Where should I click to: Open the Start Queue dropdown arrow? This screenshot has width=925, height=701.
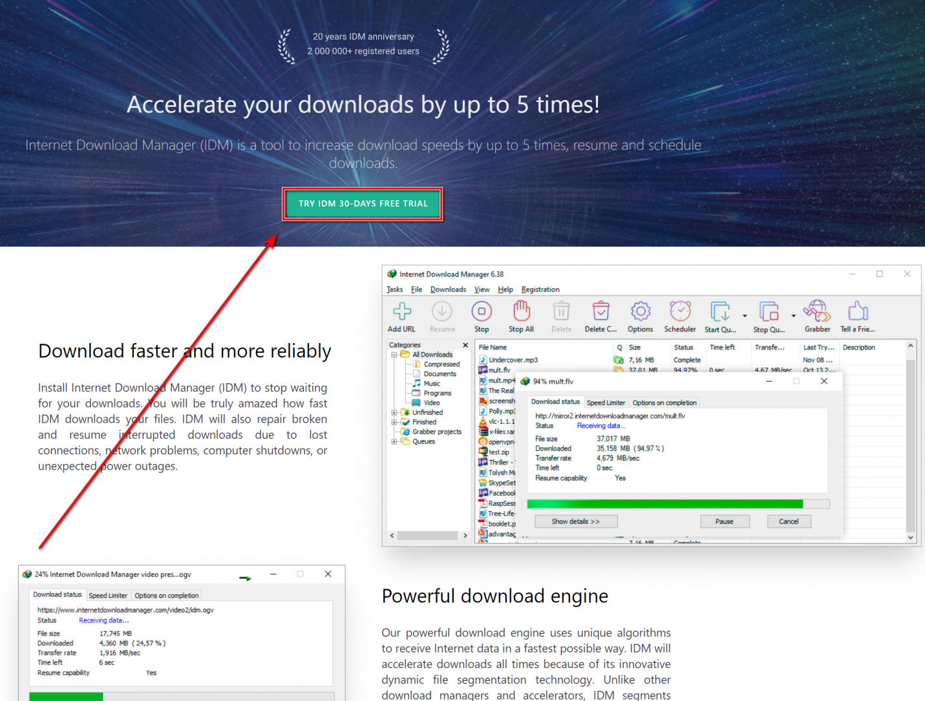(745, 316)
